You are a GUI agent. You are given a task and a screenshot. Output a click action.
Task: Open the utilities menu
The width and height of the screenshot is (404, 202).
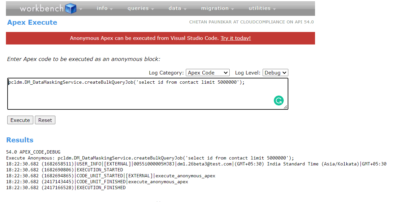click(x=262, y=8)
